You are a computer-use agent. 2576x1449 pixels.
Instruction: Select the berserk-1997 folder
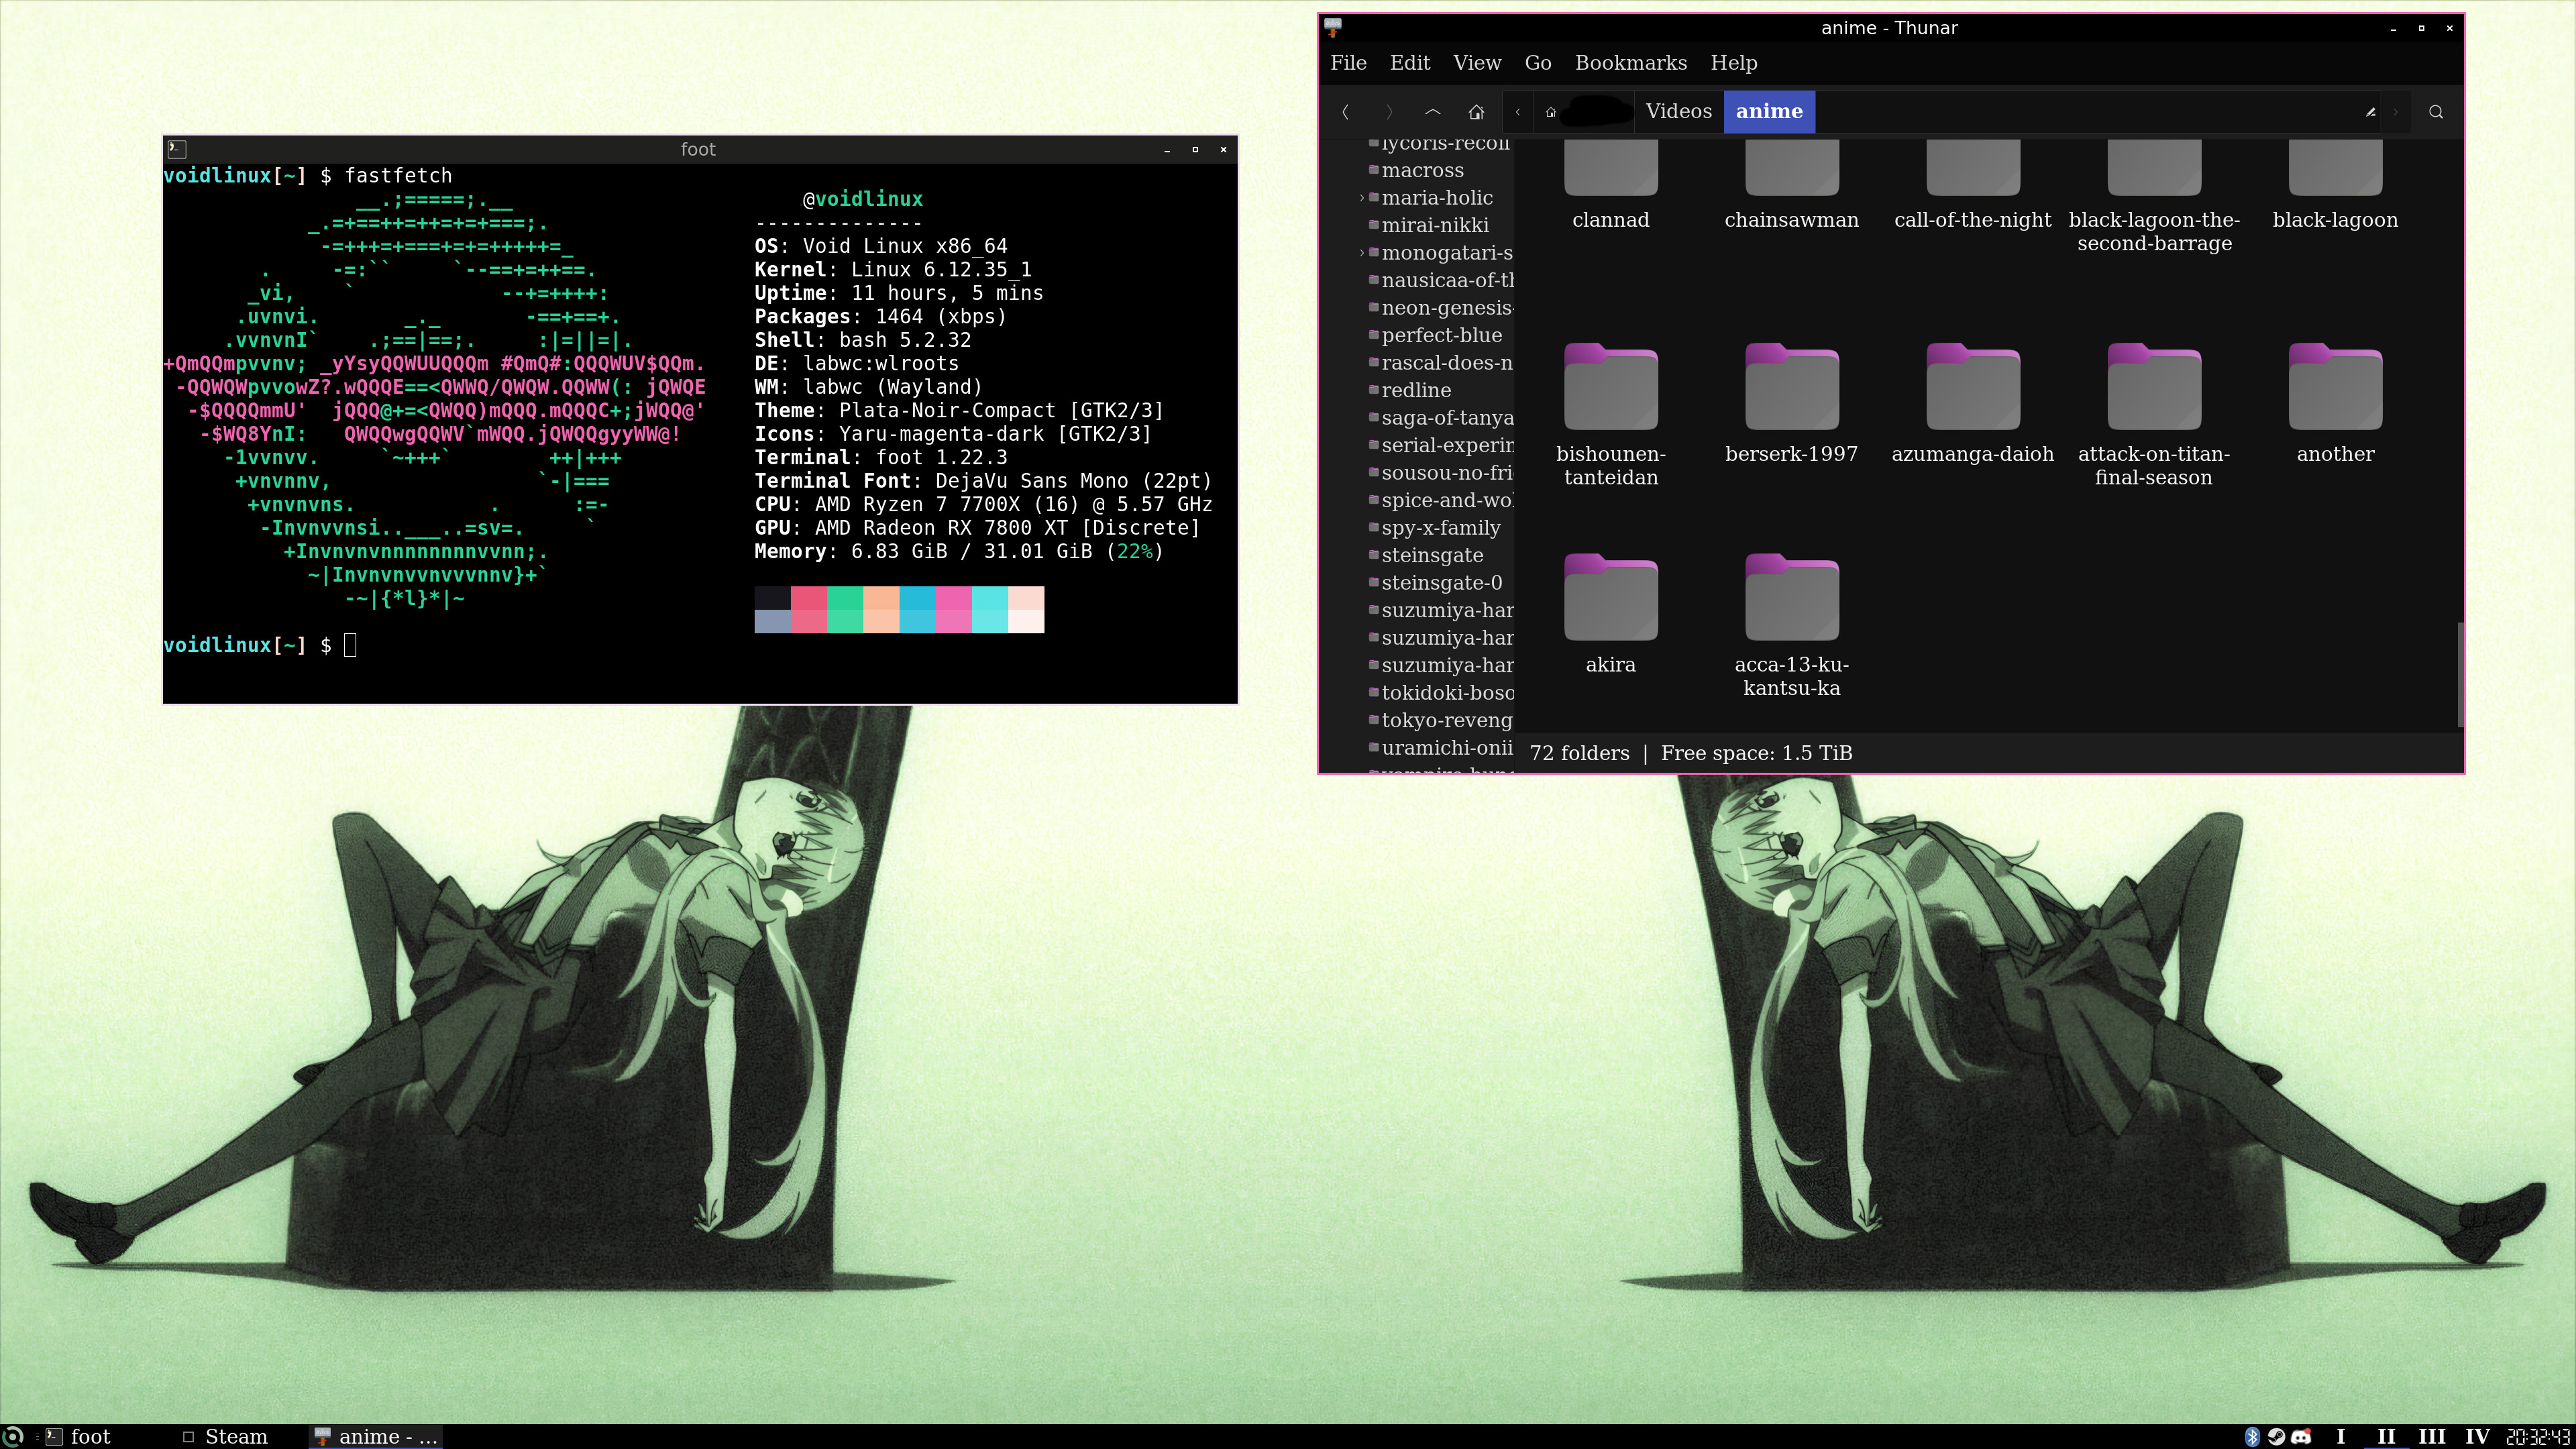1791,403
